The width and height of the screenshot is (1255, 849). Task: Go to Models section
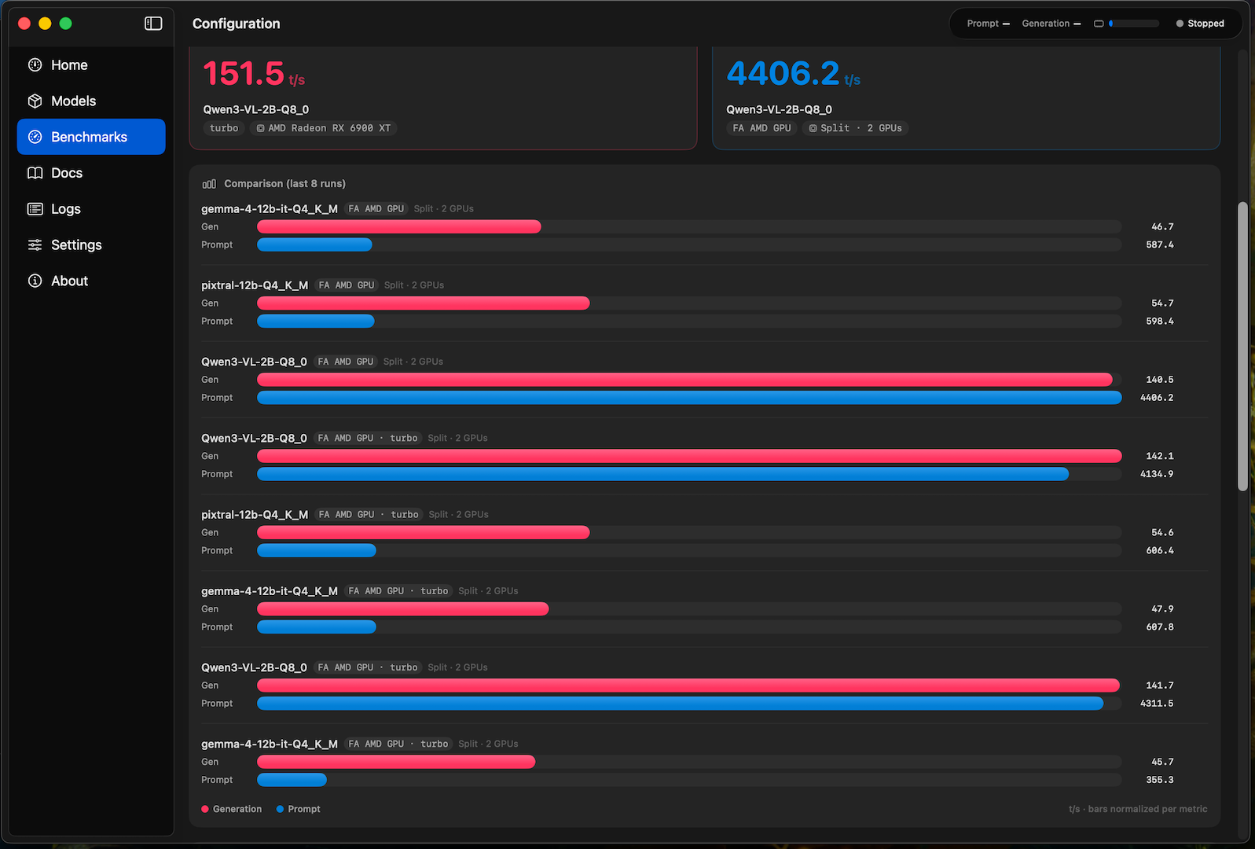[91, 101]
